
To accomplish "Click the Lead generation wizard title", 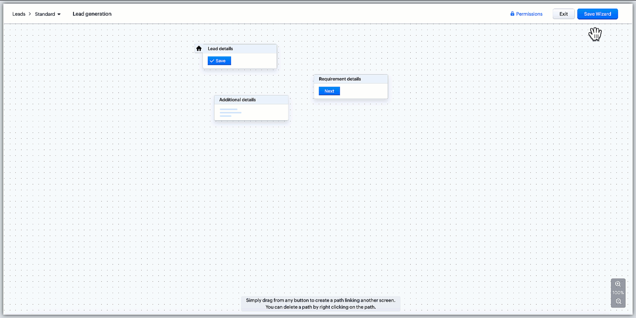I will [92, 14].
